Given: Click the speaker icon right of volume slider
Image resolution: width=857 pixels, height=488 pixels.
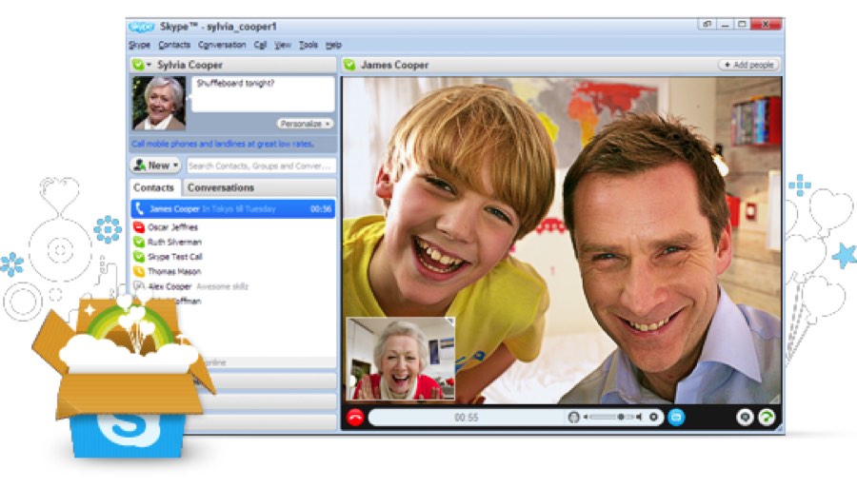Looking at the screenshot, I should click(638, 418).
